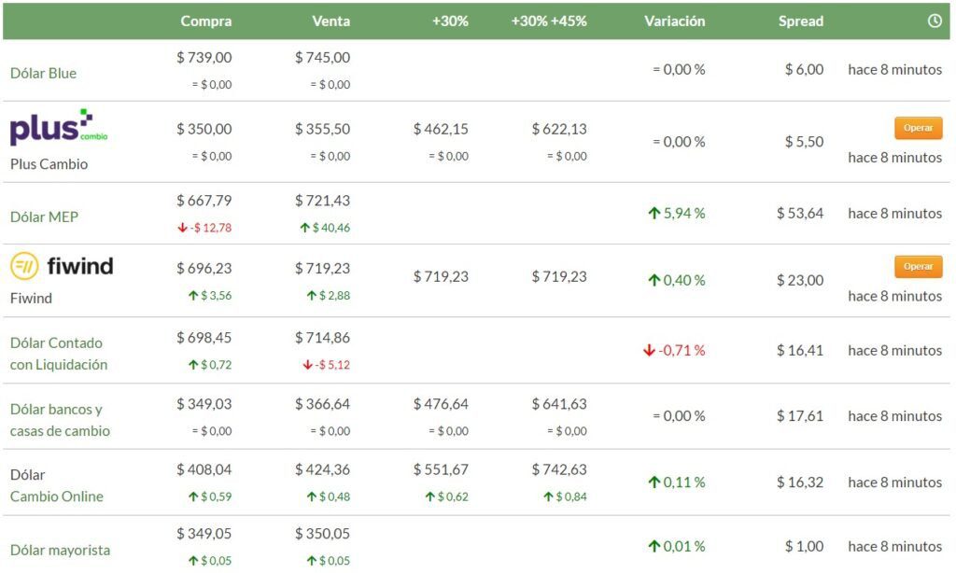Viewport: 956px width, 573px height.
Task: Click red down arrow beside -0,71 %
Action: coord(649,351)
